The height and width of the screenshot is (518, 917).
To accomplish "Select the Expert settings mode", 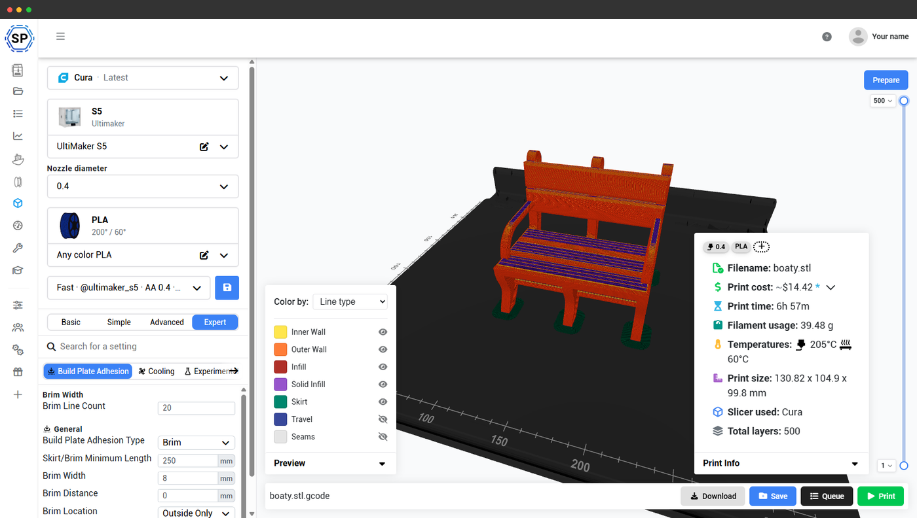I will [215, 322].
